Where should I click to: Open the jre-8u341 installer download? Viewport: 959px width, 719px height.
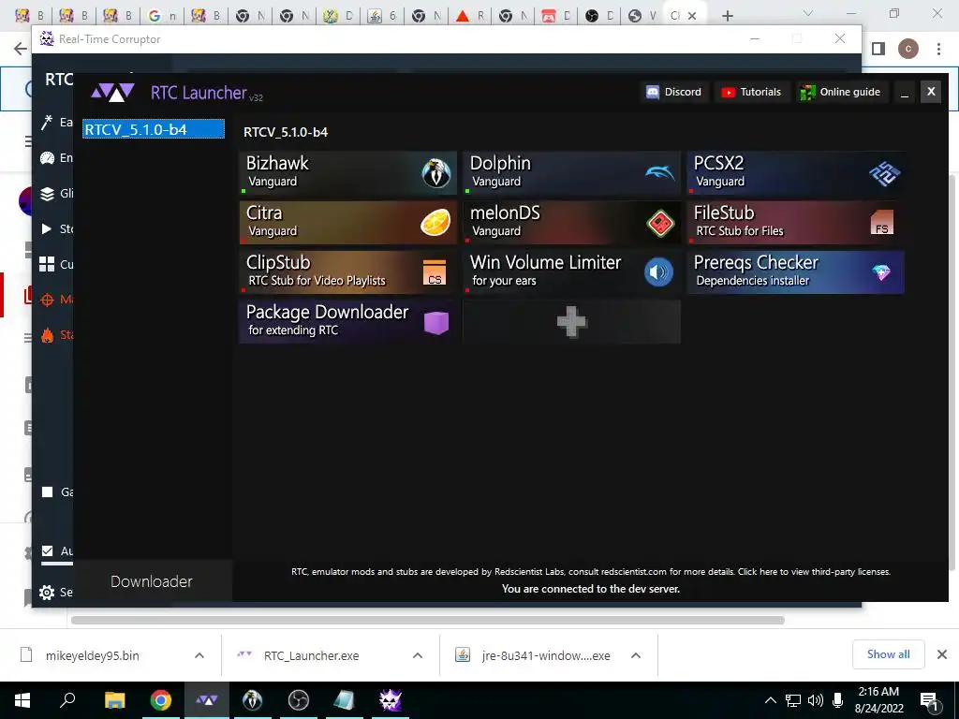click(545, 655)
